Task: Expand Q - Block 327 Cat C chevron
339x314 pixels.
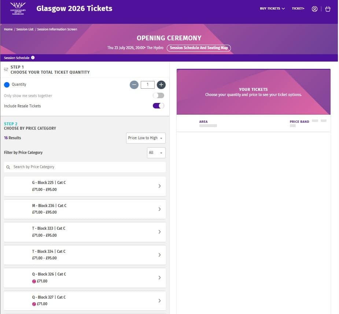Action: pyautogui.click(x=159, y=301)
